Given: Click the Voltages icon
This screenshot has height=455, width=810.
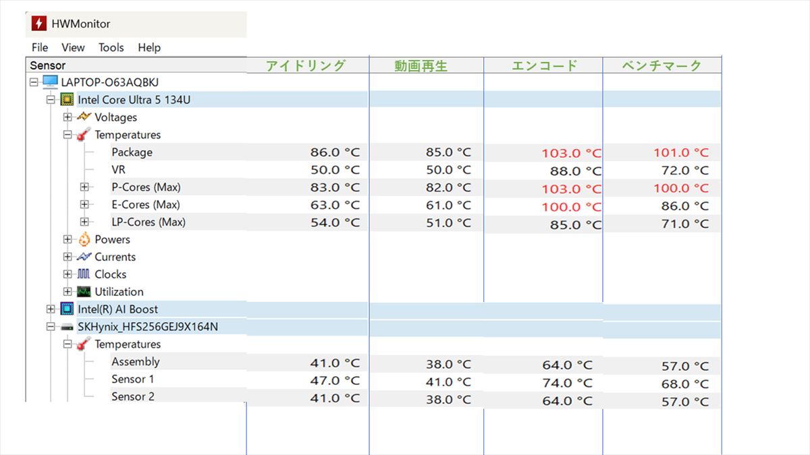Looking at the screenshot, I should point(84,117).
